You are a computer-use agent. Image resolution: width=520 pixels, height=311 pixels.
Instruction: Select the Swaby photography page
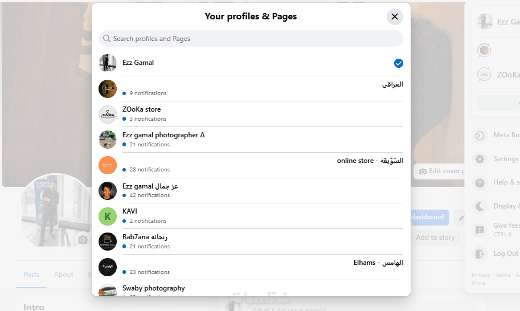[x=154, y=288]
